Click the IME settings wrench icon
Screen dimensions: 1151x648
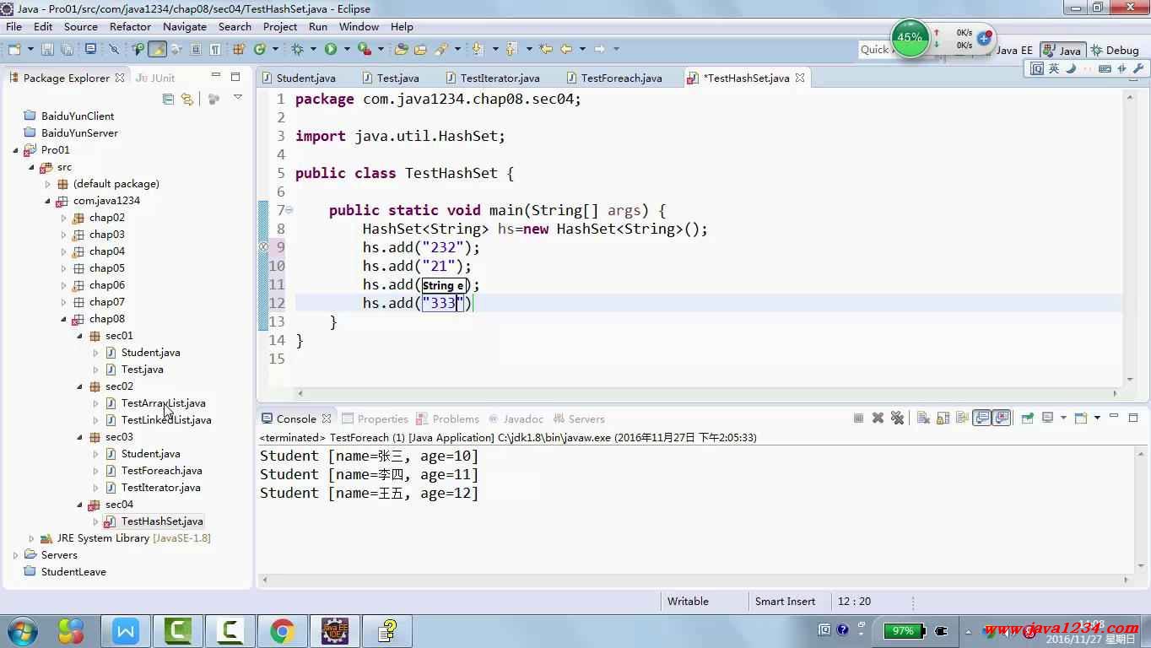click(1138, 68)
